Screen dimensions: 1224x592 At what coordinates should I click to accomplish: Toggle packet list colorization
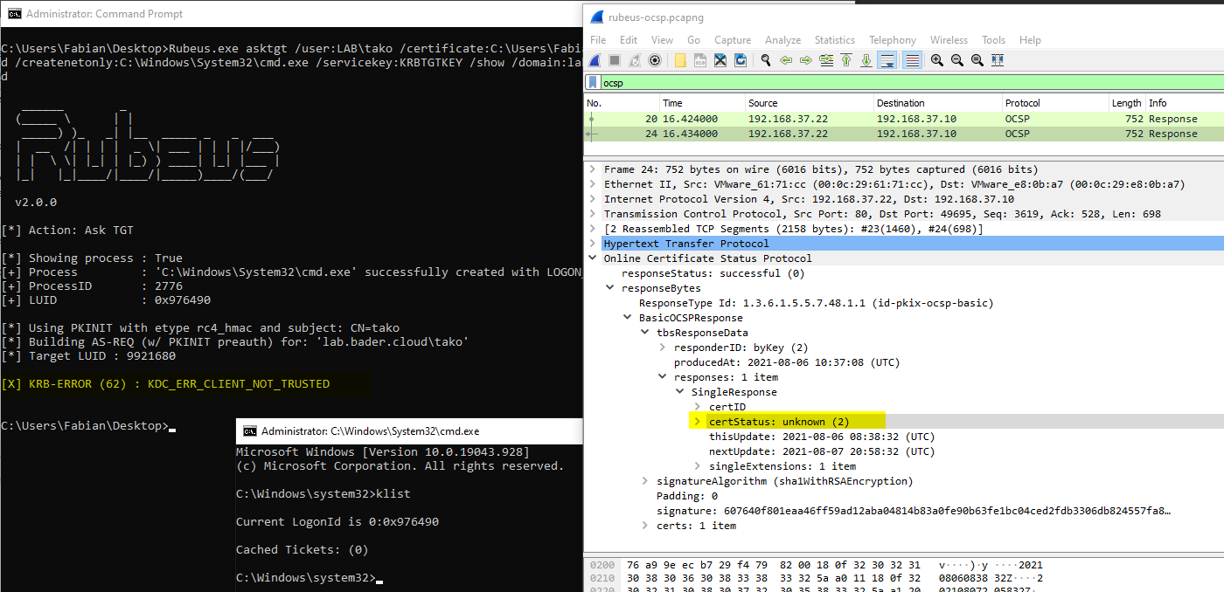[912, 59]
